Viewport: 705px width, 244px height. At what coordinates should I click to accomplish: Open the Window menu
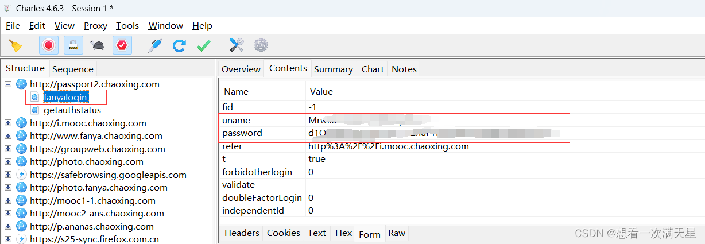165,25
